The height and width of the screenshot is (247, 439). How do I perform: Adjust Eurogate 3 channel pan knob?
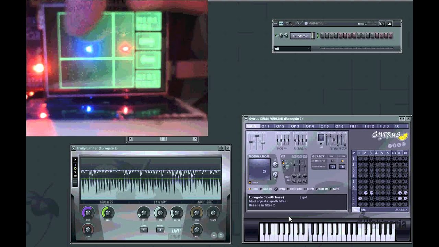[281, 35]
